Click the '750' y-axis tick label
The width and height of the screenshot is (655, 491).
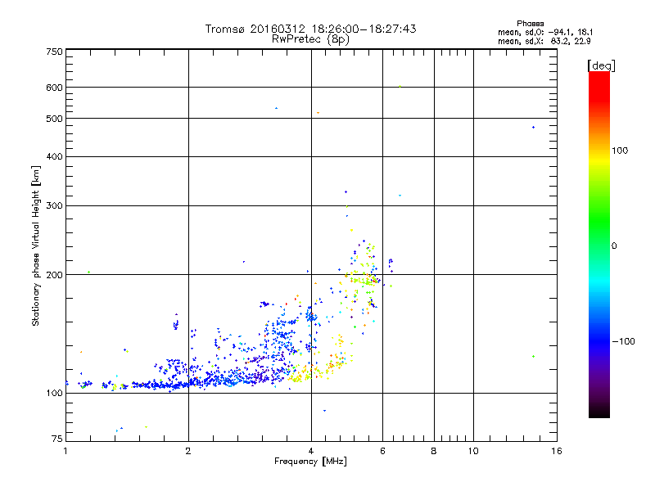point(54,52)
